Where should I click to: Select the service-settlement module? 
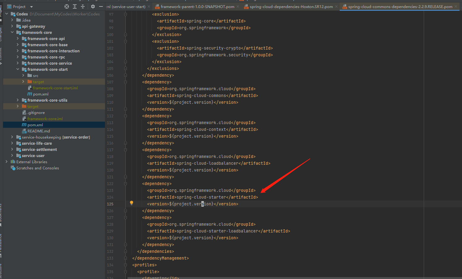pos(39,150)
